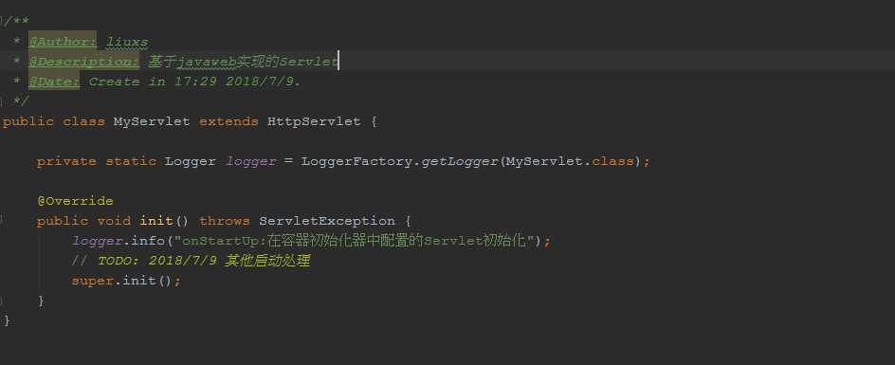
Task: Click 'javaweb' in the description comment
Action: click(x=206, y=62)
